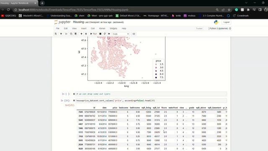Open the Kernel menu
Image resolution: width=268 pixels, height=151 pixels.
tap(102, 29)
